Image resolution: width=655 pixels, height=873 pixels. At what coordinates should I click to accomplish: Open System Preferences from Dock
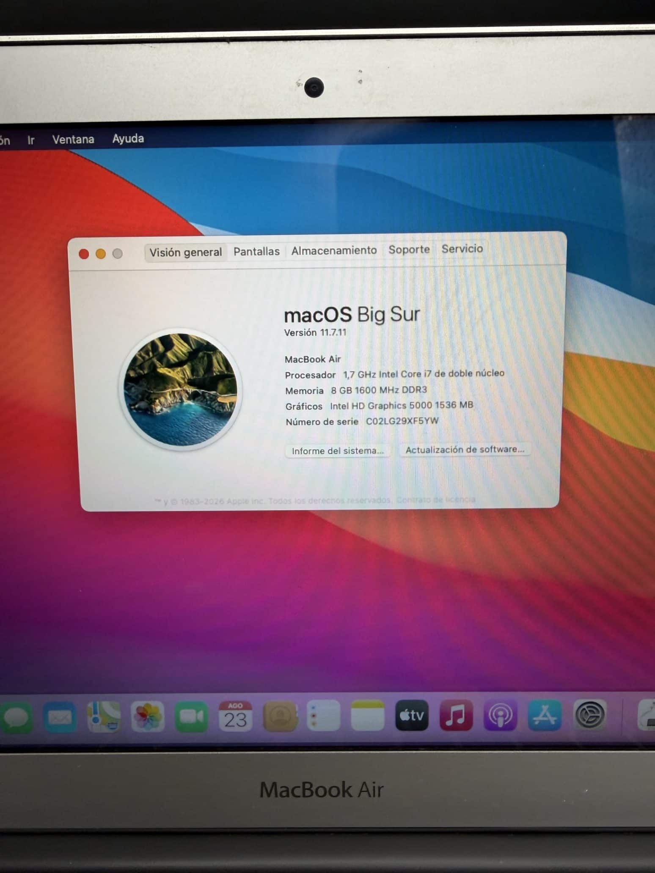tap(590, 715)
